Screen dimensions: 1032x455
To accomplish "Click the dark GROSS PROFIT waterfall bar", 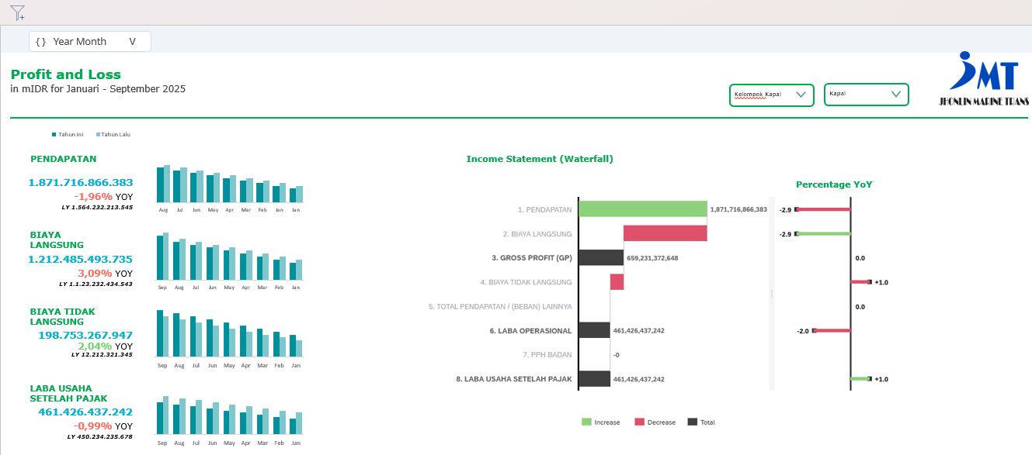I will click(601, 257).
